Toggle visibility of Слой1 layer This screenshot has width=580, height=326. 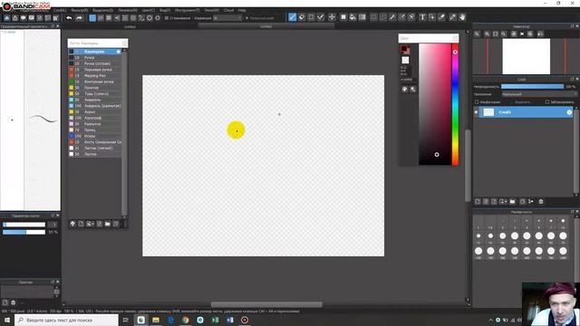click(476, 112)
